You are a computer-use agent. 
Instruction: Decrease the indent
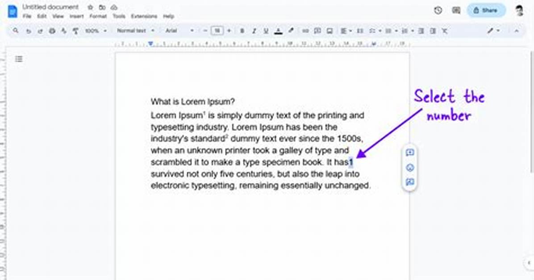click(421, 31)
